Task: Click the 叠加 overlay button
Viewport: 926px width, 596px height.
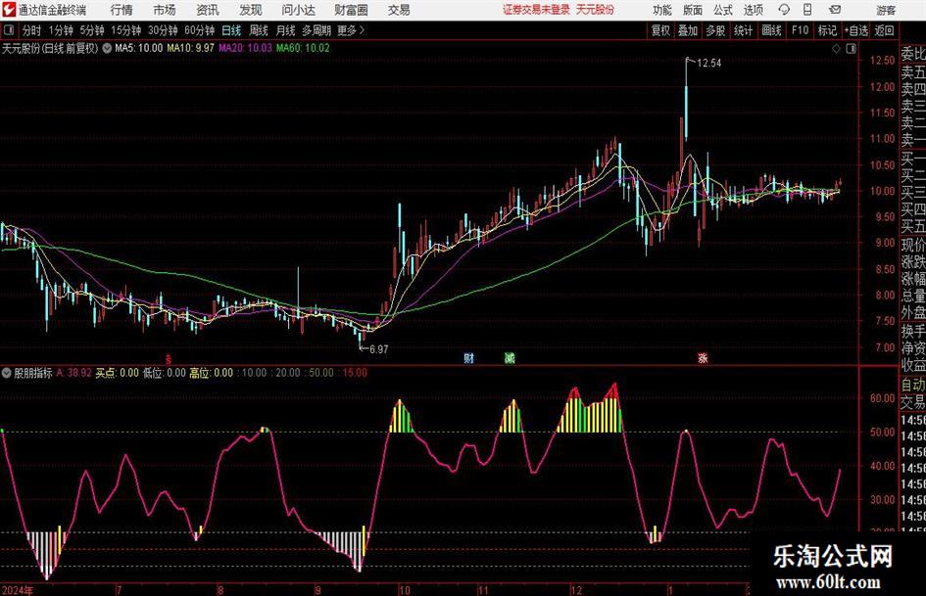Action: click(688, 30)
